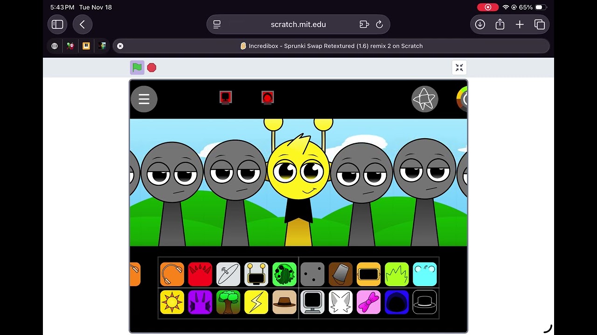Select the pink bow icon
The width and height of the screenshot is (597, 335).
point(369,302)
